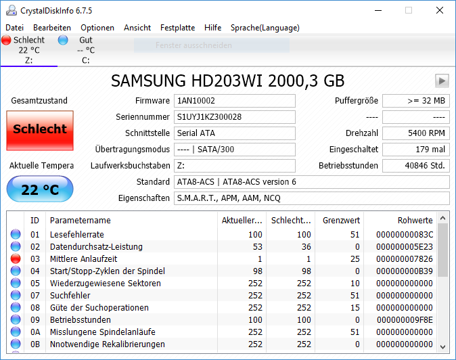456x360 pixels.
Task: Click the blue status circle for Lesefehlerrate
Action: (x=16, y=234)
